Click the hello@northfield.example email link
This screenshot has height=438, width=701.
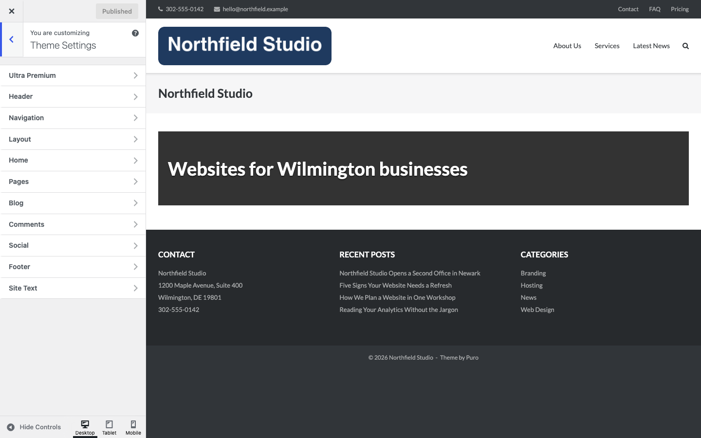click(x=255, y=9)
